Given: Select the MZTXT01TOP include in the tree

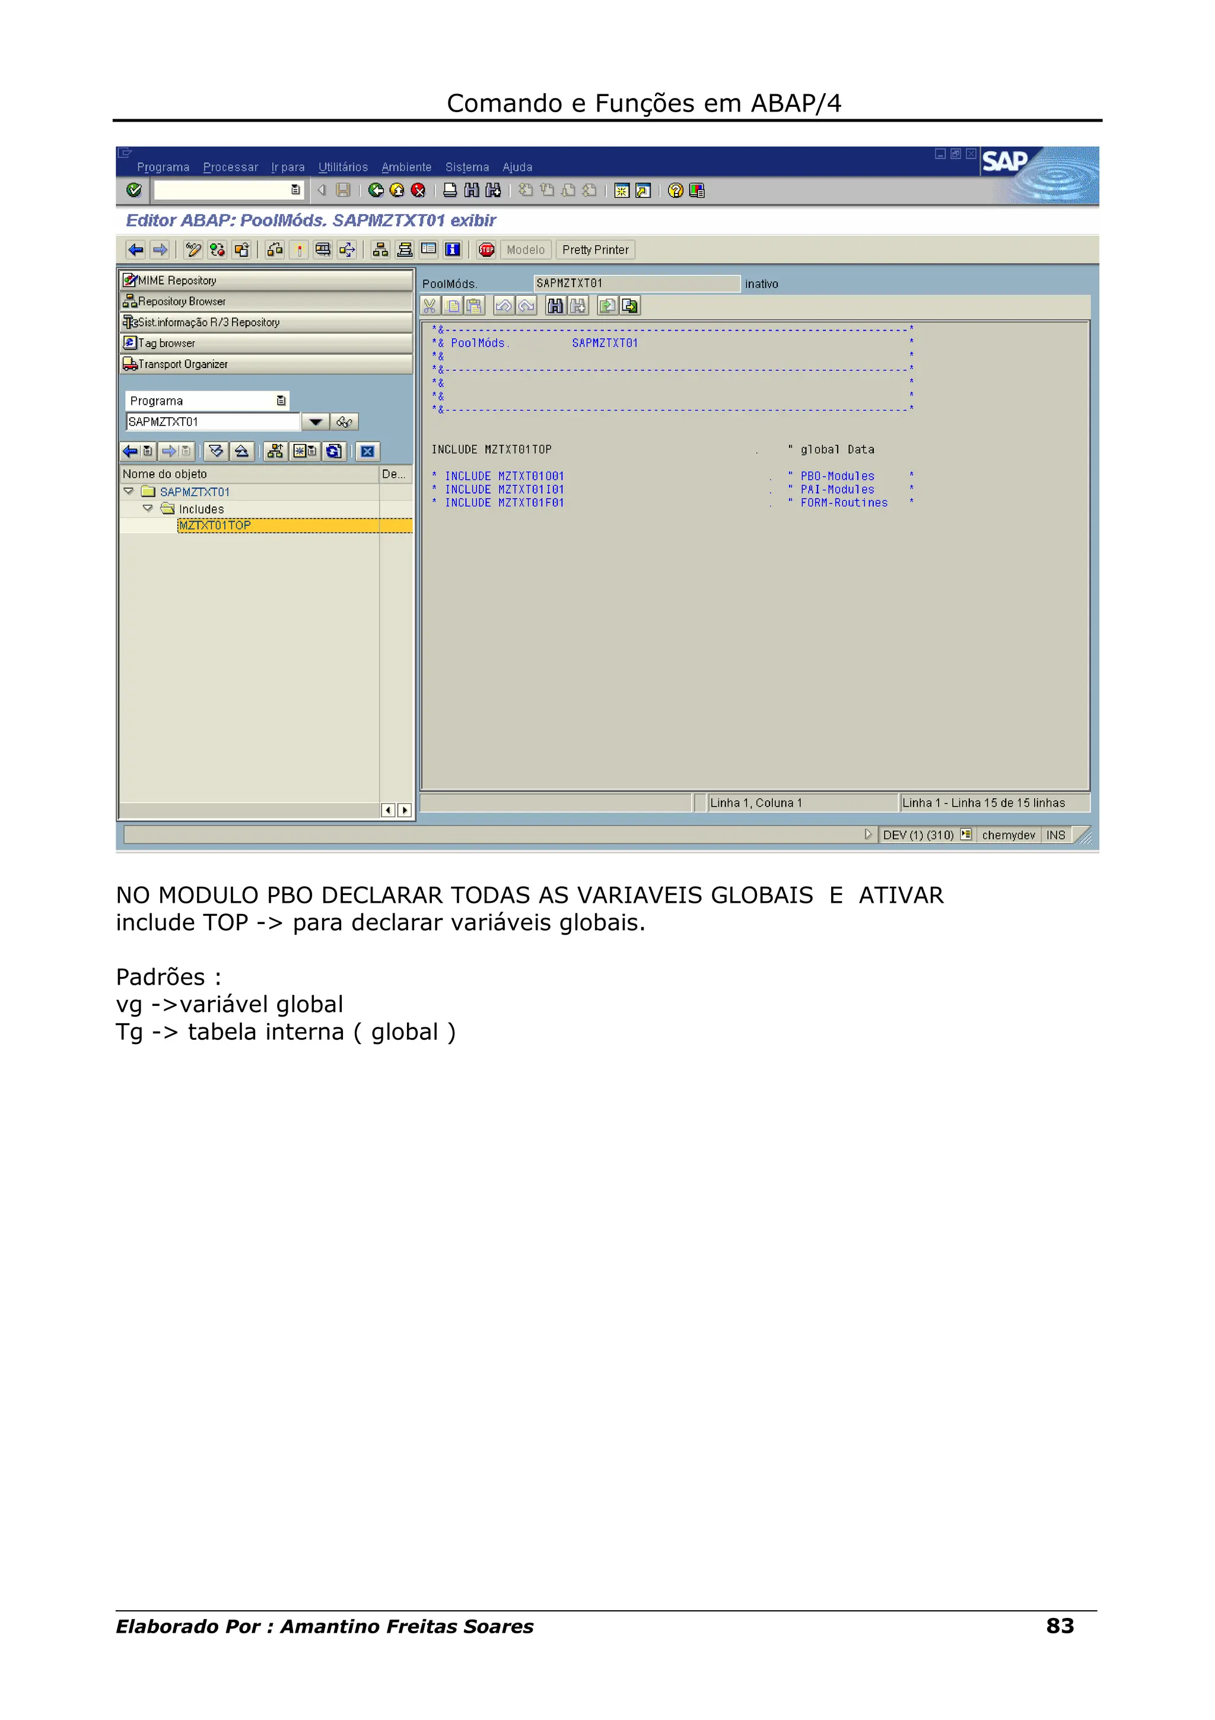Looking at the screenshot, I should coord(215,525).
